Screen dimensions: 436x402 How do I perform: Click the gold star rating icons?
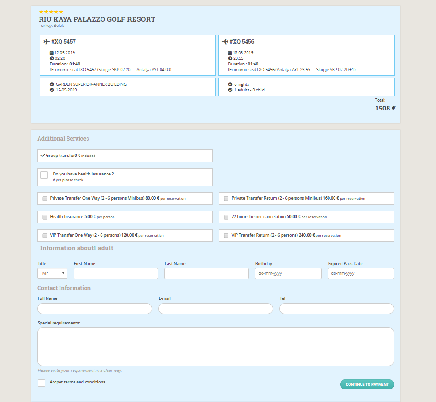pyautogui.click(x=51, y=12)
